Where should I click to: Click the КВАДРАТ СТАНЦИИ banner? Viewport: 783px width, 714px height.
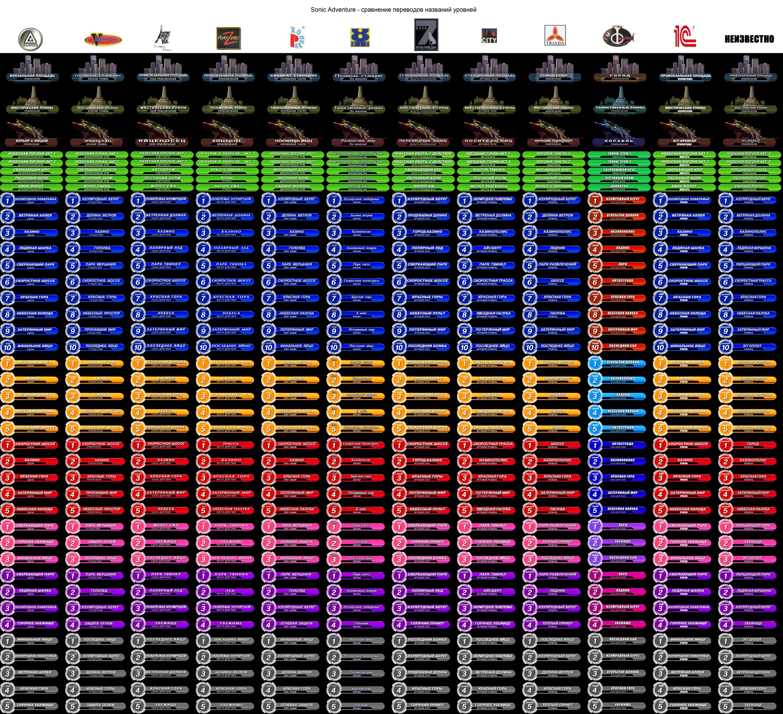pos(293,75)
